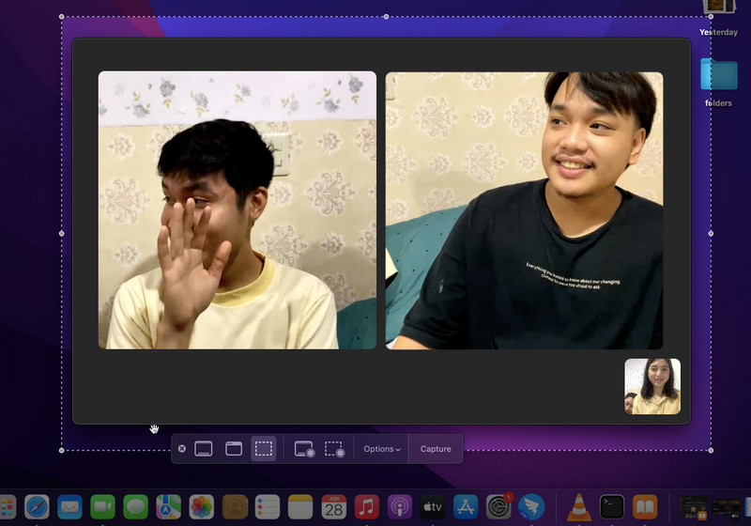Open Maps from the Dock
Screen dimensions: 751x526
(169, 507)
